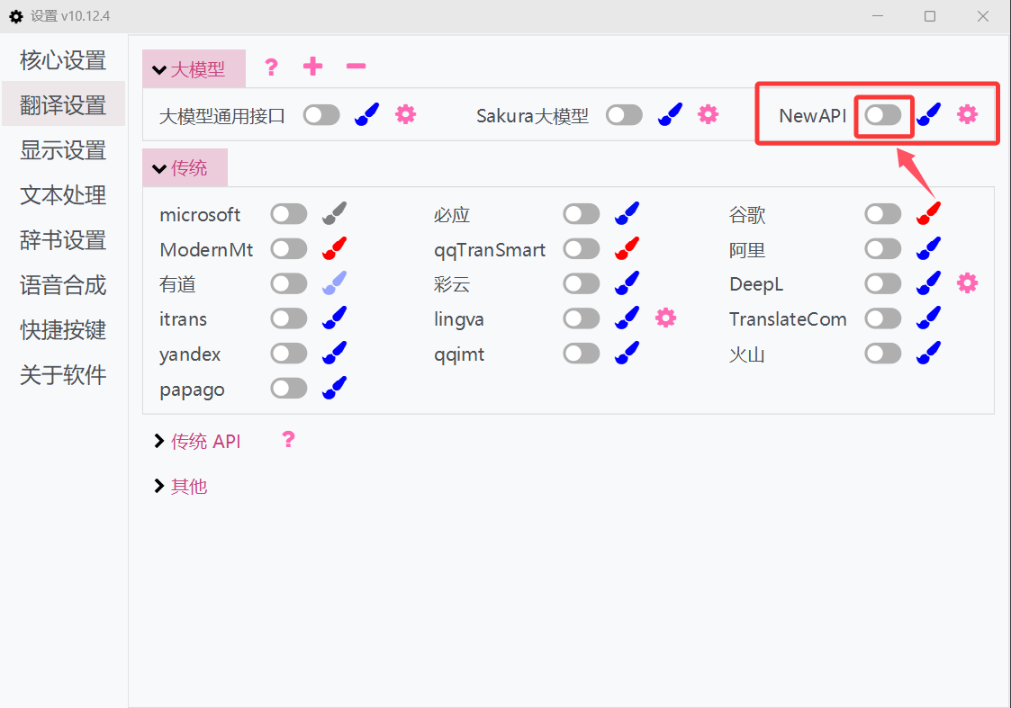This screenshot has height=708, width=1011.
Task: Open the DeepL settings gear
Action: [x=967, y=282]
